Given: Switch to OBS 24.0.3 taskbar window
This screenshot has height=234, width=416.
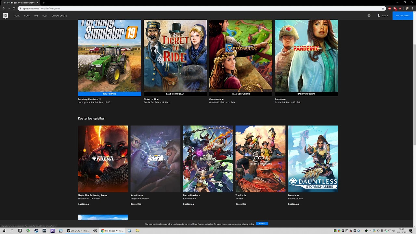Looking at the screenshot, I should 78,231.
